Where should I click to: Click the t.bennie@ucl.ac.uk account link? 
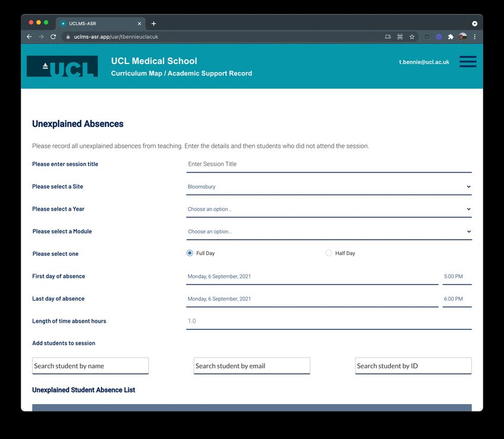[x=424, y=62]
